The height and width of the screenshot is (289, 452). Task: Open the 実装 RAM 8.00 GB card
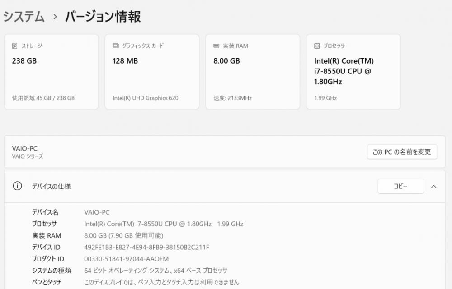[x=253, y=72]
